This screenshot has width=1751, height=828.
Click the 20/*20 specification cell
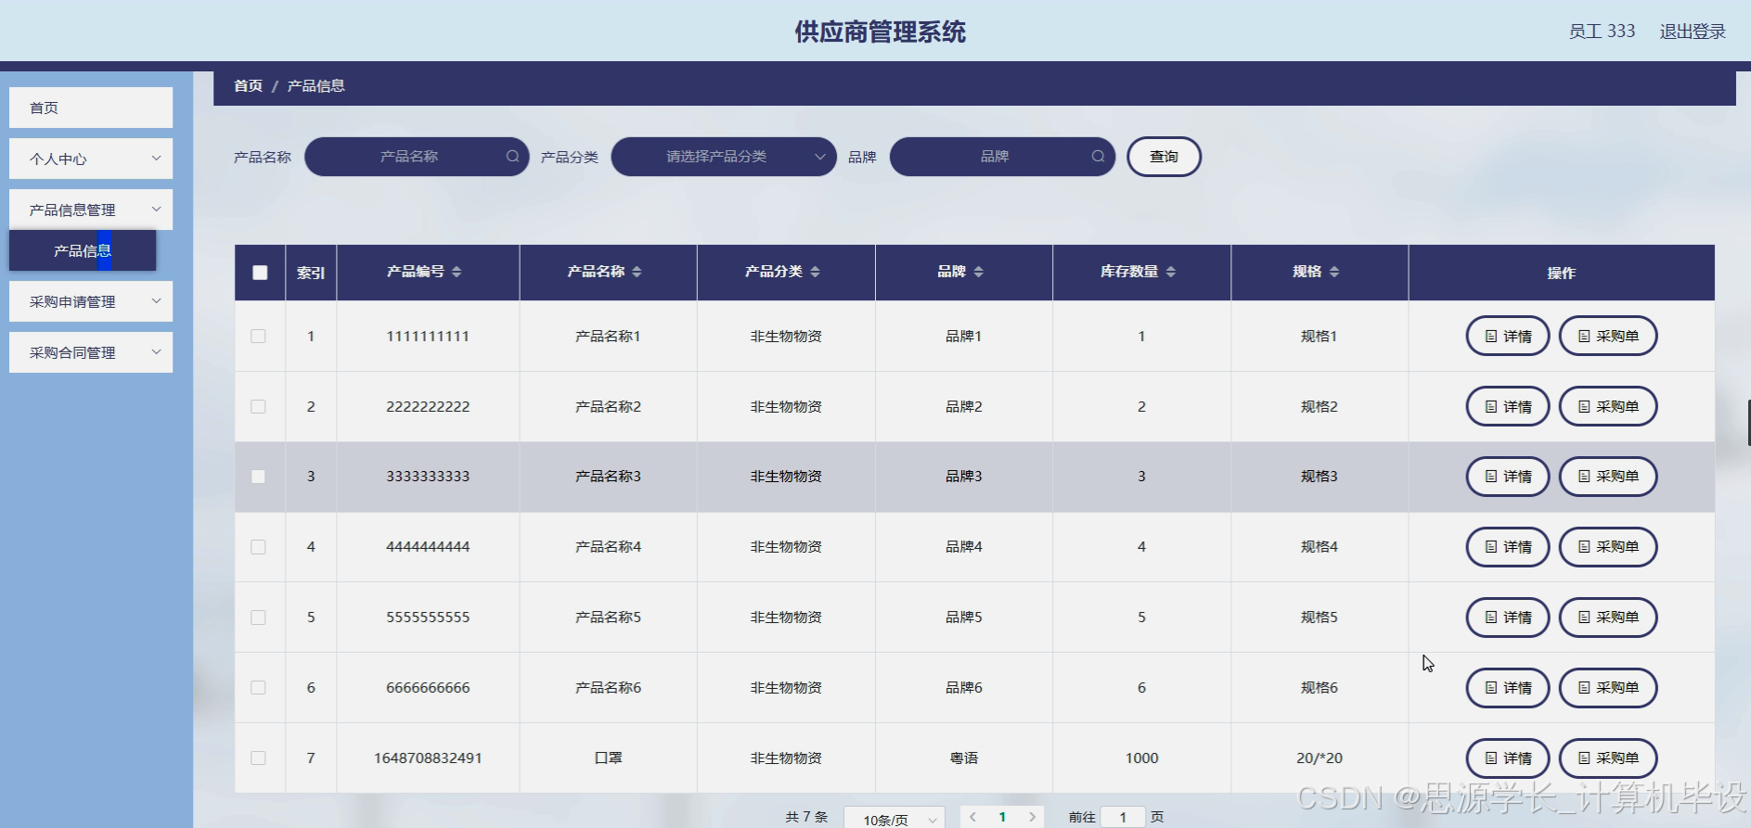point(1320,758)
